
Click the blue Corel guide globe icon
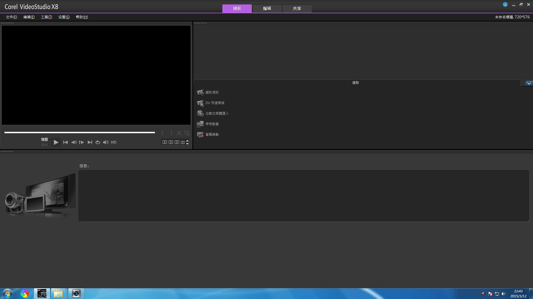[505, 4]
